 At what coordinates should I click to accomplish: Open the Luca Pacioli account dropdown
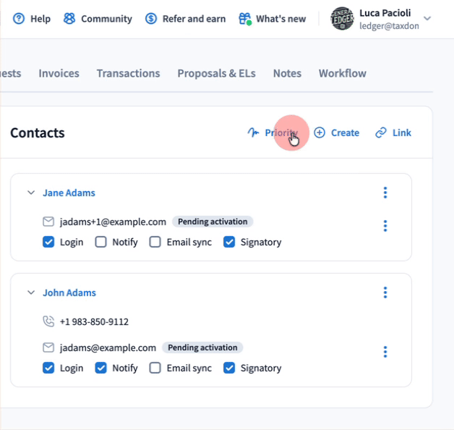427,19
